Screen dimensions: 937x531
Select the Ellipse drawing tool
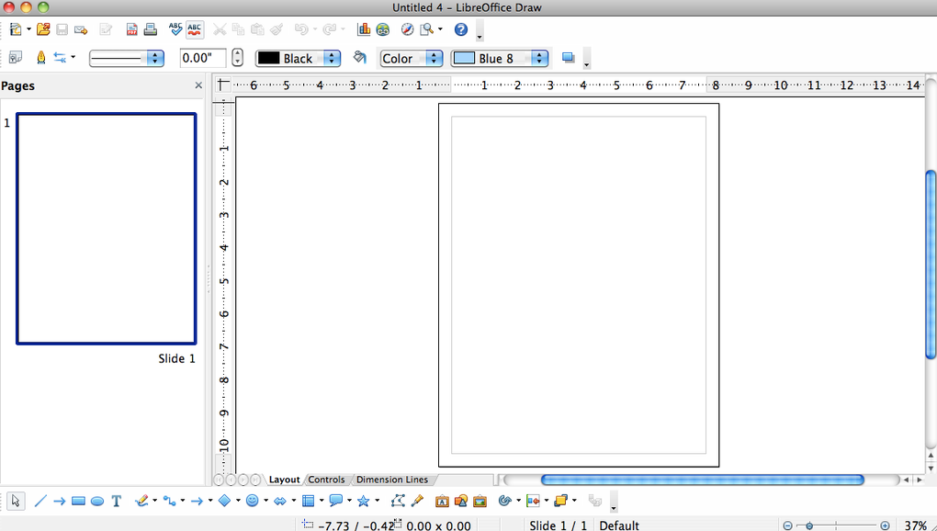click(96, 501)
